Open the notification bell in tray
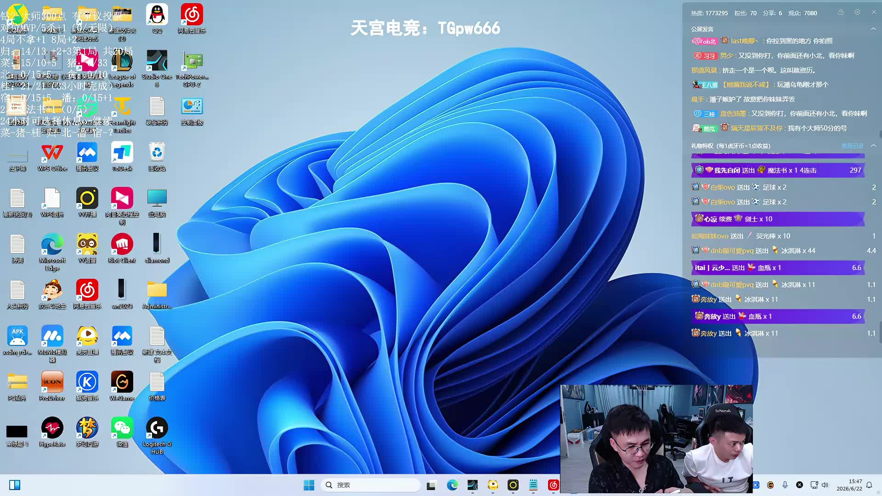Screen dimensions: 882x496 coord(869,485)
